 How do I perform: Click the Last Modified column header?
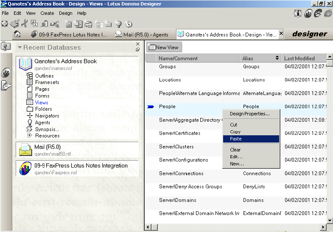click(x=304, y=58)
